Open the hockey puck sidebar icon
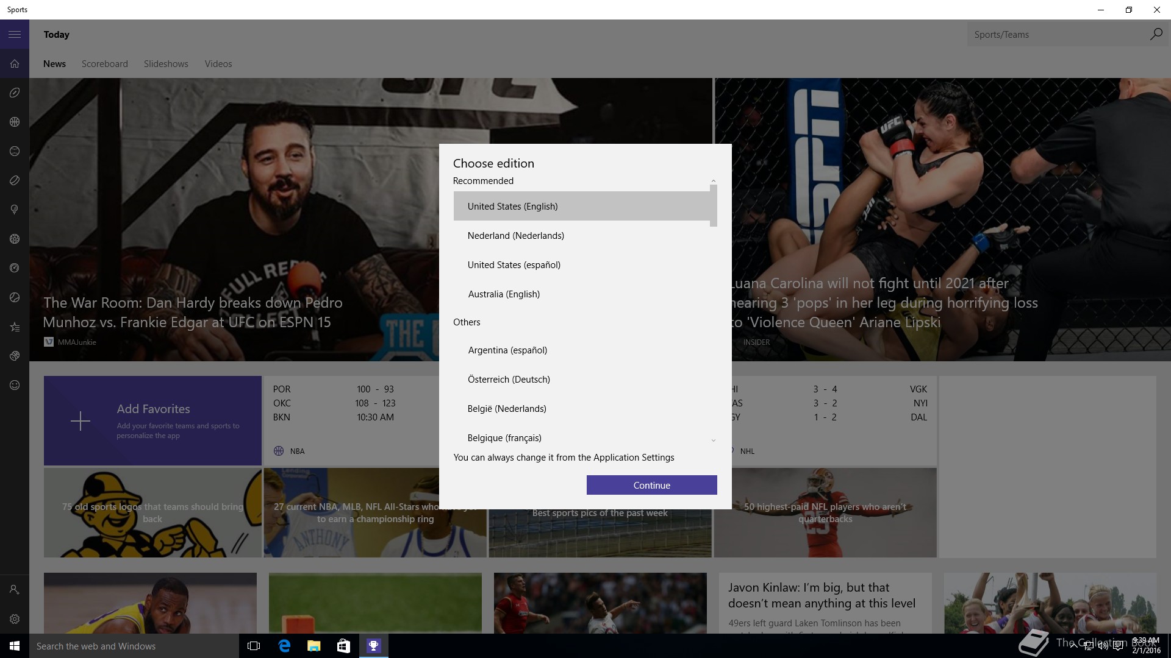The width and height of the screenshot is (1171, 658). 15,180
